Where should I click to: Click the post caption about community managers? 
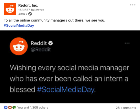click(x=54, y=20)
